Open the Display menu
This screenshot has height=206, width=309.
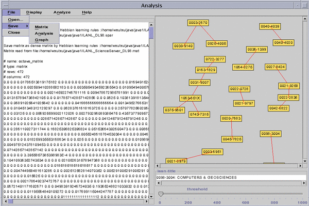[x=34, y=12]
